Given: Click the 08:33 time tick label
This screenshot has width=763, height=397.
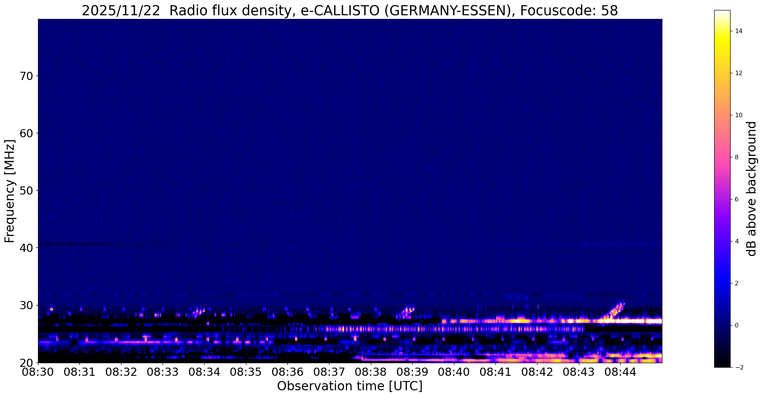Looking at the screenshot, I should pyautogui.click(x=163, y=372).
